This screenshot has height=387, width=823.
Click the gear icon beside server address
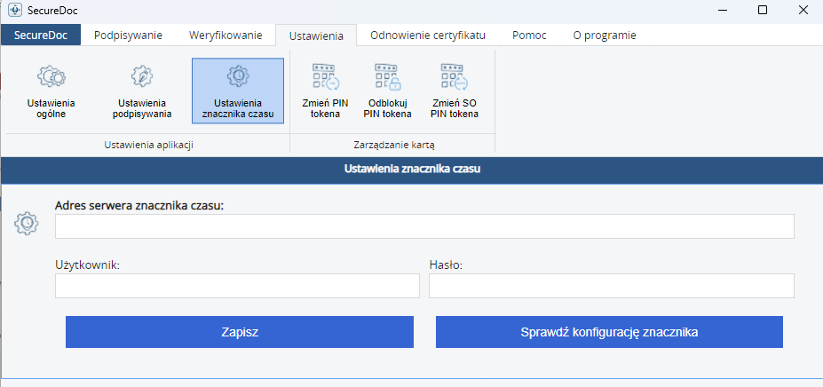point(28,223)
